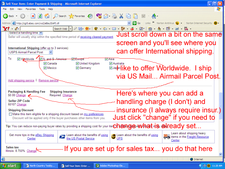Open the Search toolbar button
This screenshot has width=225, height=169.
pos(60,16)
